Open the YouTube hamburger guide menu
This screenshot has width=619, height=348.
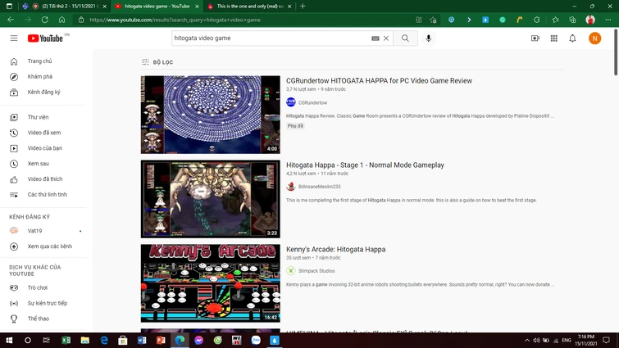click(14, 38)
